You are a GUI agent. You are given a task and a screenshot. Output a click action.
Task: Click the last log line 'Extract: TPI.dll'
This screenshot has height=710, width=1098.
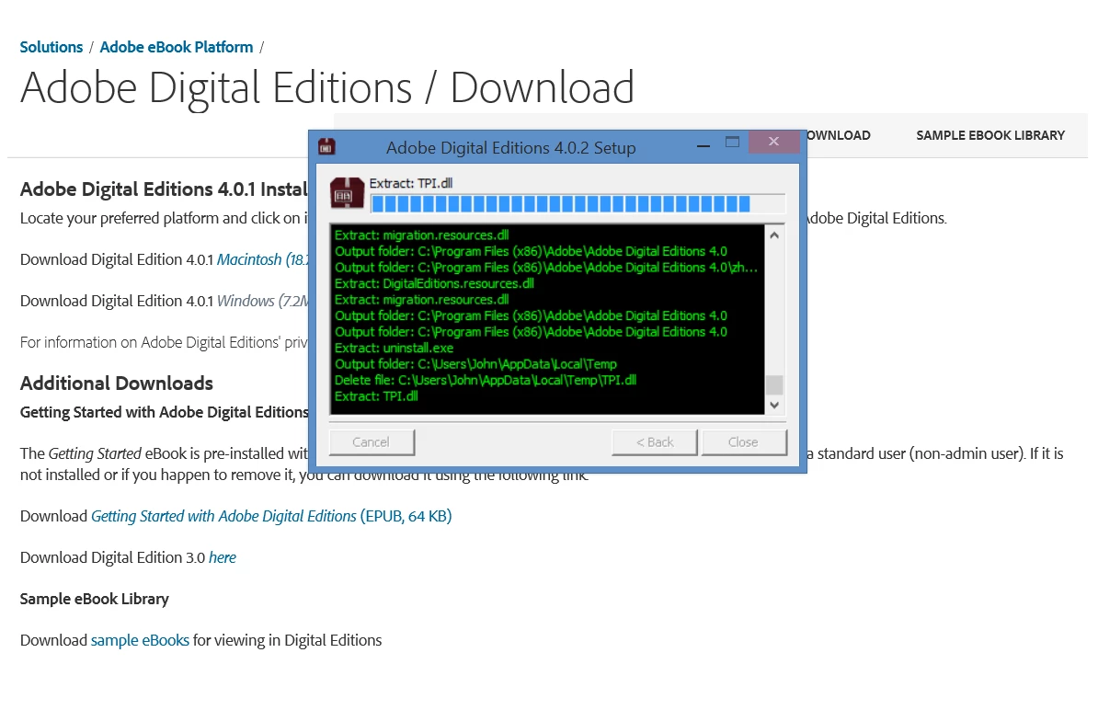coord(376,396)
